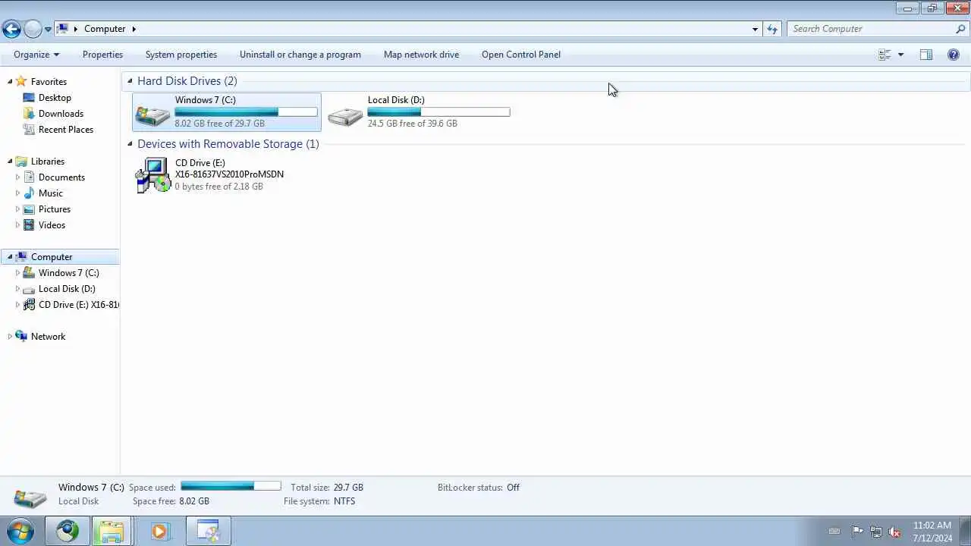This screenshot has height=546, width=971.
Task: Open the recent pages dropdown arrow
Action: click(48, 30)
